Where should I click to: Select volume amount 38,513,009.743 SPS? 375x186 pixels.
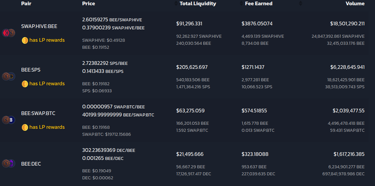point(345,87)
